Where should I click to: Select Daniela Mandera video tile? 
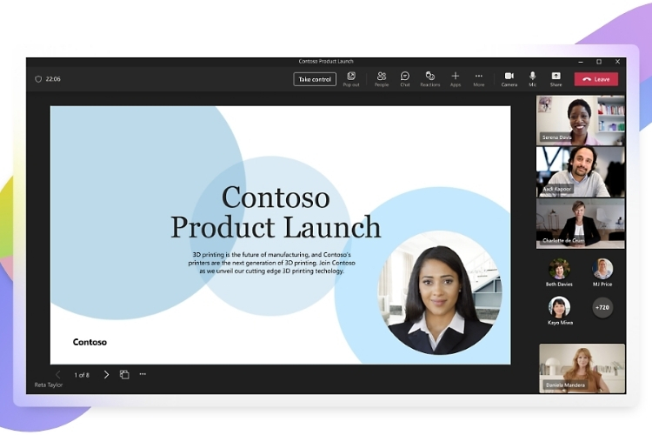pos(582,368)
